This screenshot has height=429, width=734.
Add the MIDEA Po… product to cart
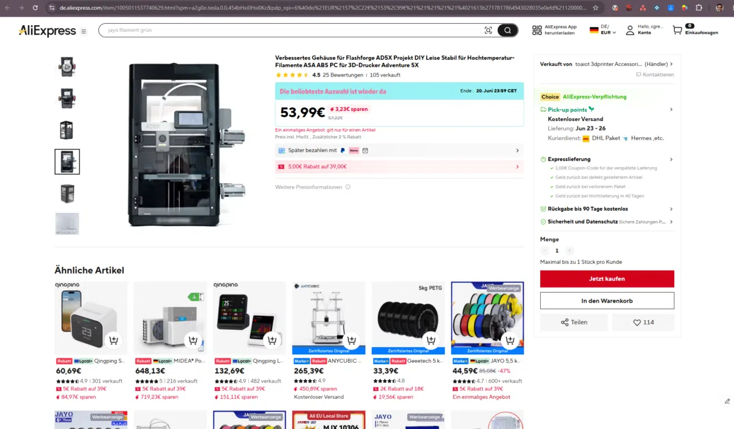point(193,340)
